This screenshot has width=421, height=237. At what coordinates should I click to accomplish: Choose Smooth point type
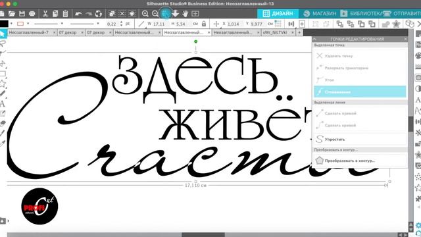click(360, 92)
